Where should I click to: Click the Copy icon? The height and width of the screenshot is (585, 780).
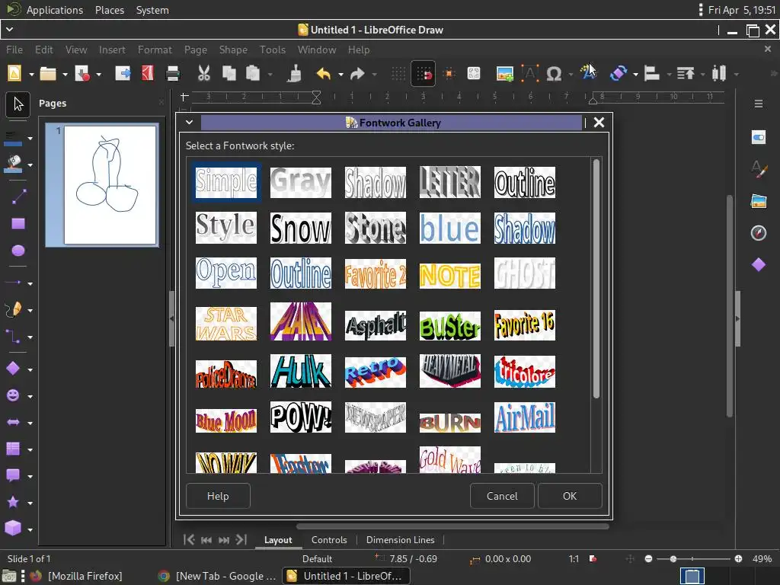click(229, 74)
